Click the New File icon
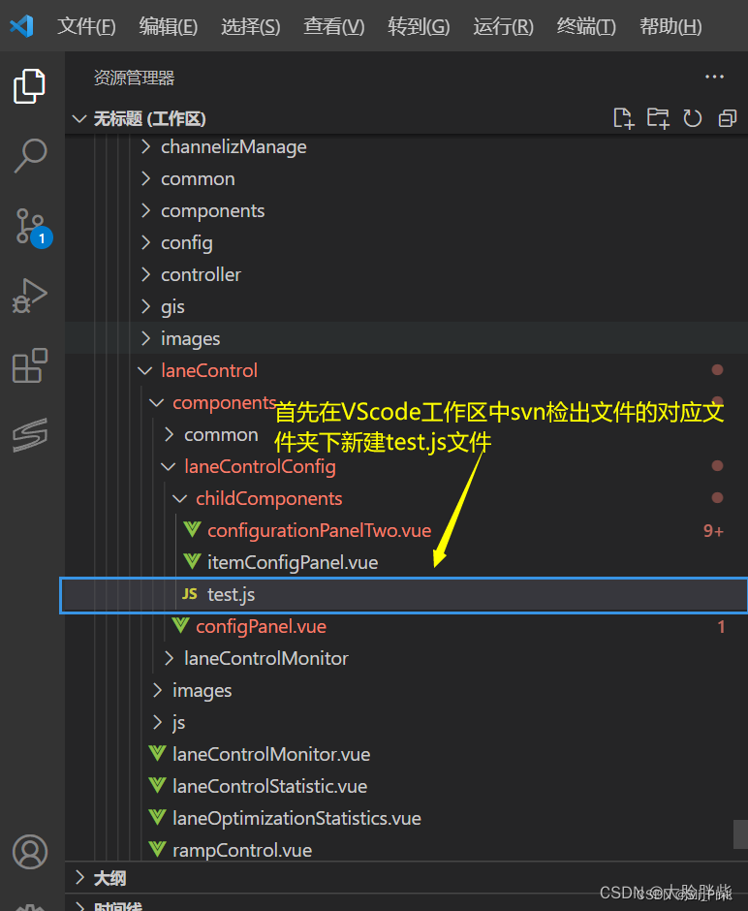Screen dimensions: 748x911 click(x=624, y=118)
